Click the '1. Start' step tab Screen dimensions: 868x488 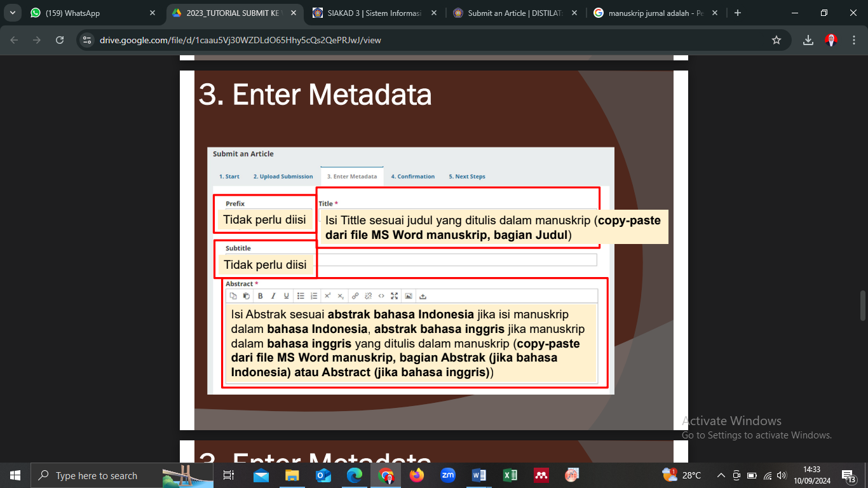(x=229, y=177)
